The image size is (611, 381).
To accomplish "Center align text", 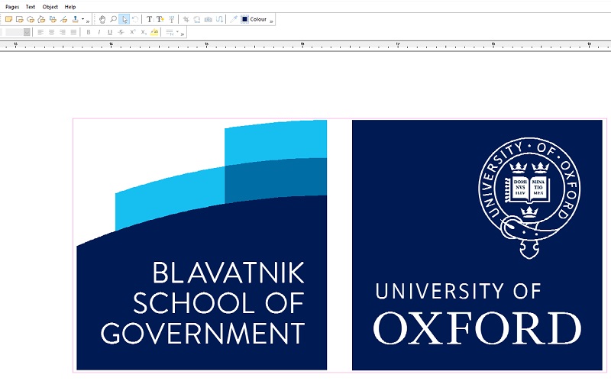I will pyautogui.click(x=51, y=32).
